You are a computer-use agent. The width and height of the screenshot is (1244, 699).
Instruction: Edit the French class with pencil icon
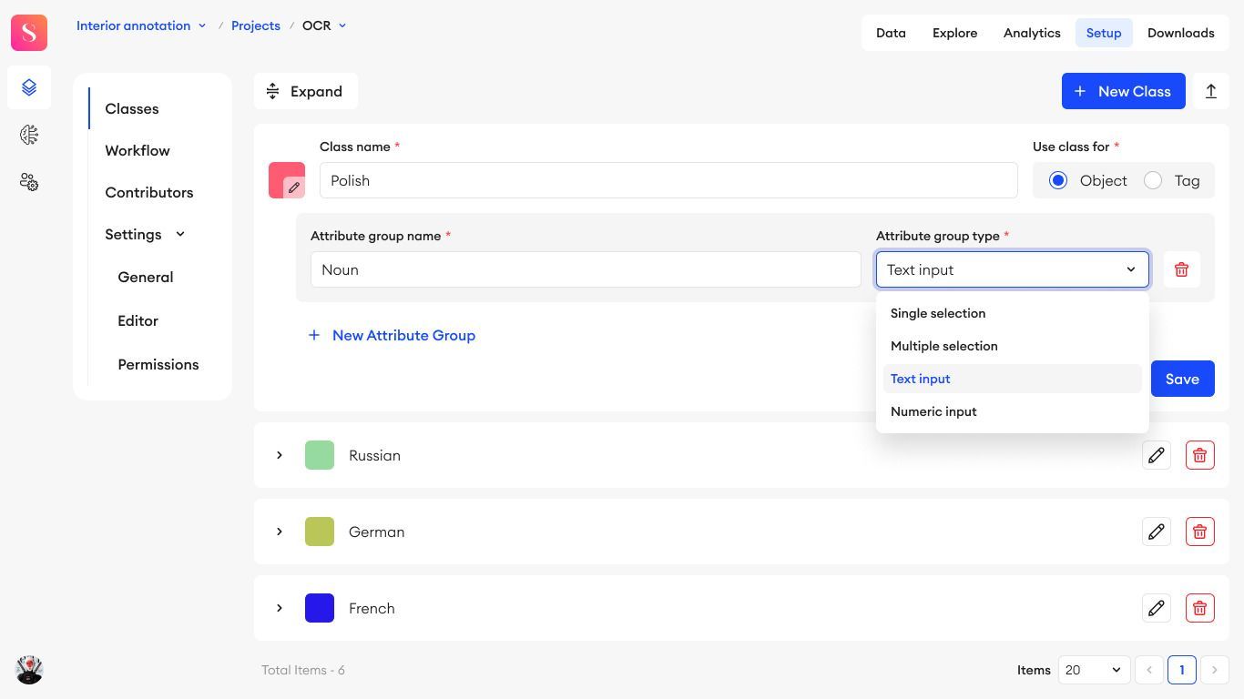coord(1157,608)
